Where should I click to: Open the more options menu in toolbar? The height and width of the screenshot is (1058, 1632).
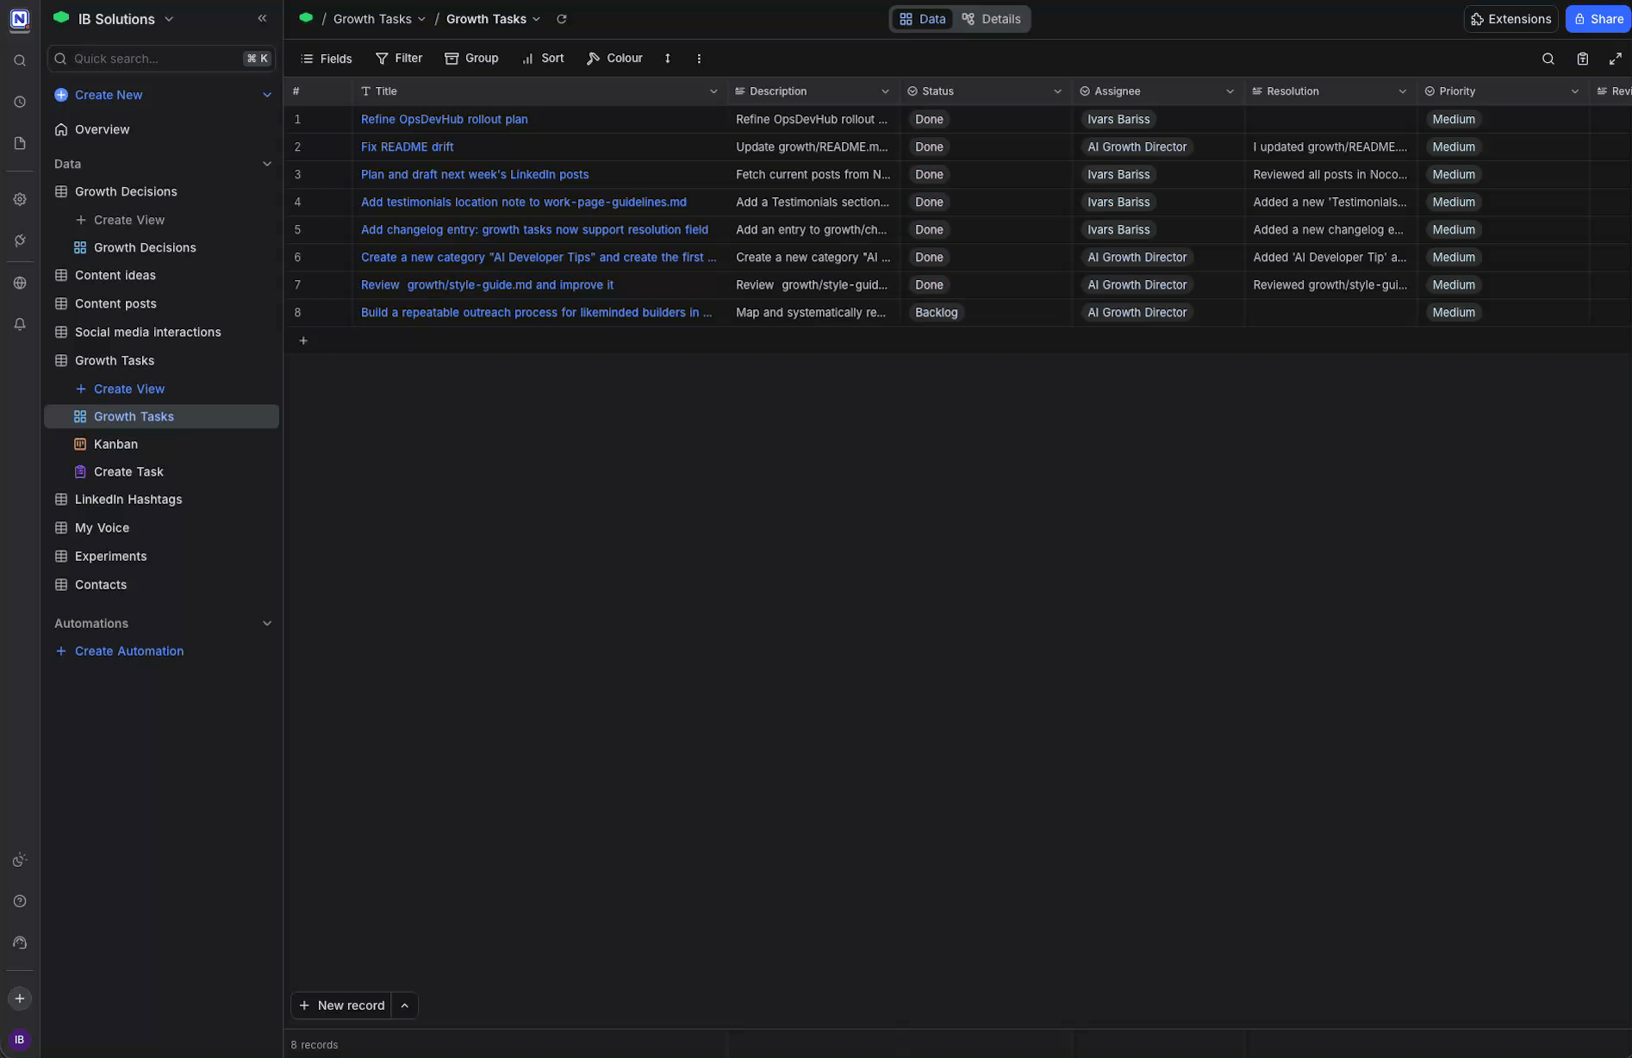tap(699, 58)
